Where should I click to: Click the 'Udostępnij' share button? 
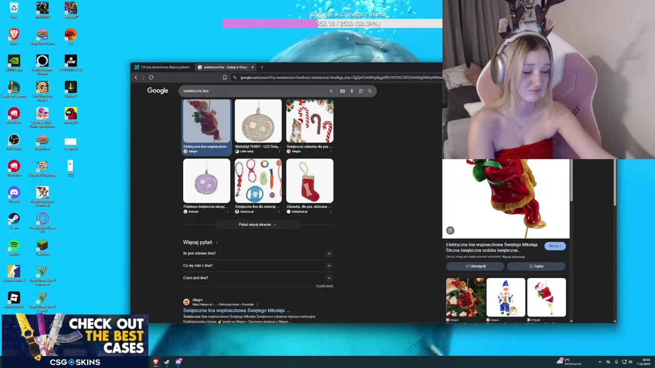tap(475, 266)
